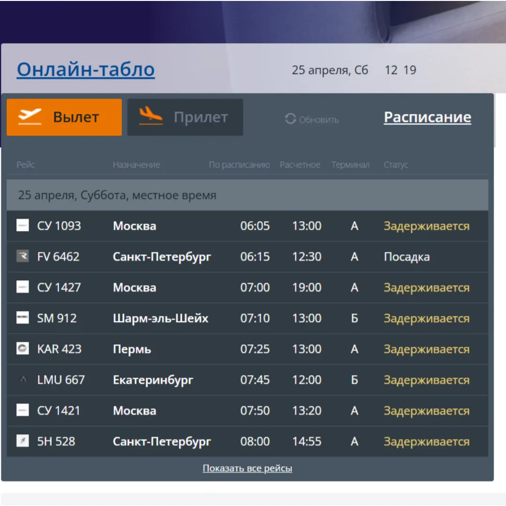Click the takeoff plane icon in Вылет tab
Image resolution: width=506 pixels, height=506 pixels.
click(30, 117)
